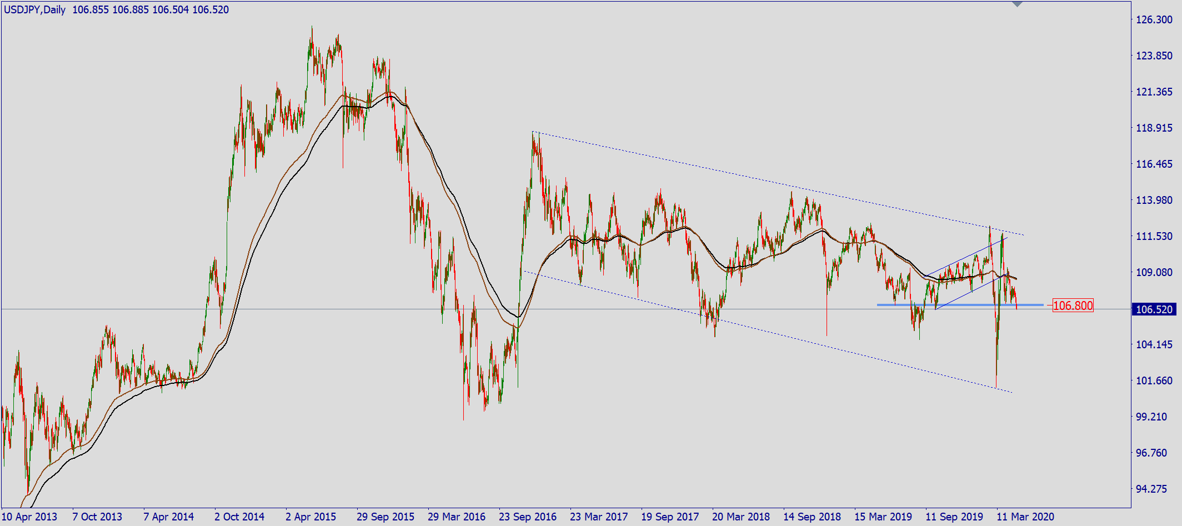Click price scale label 101.660

click(x=1154, y=380)
